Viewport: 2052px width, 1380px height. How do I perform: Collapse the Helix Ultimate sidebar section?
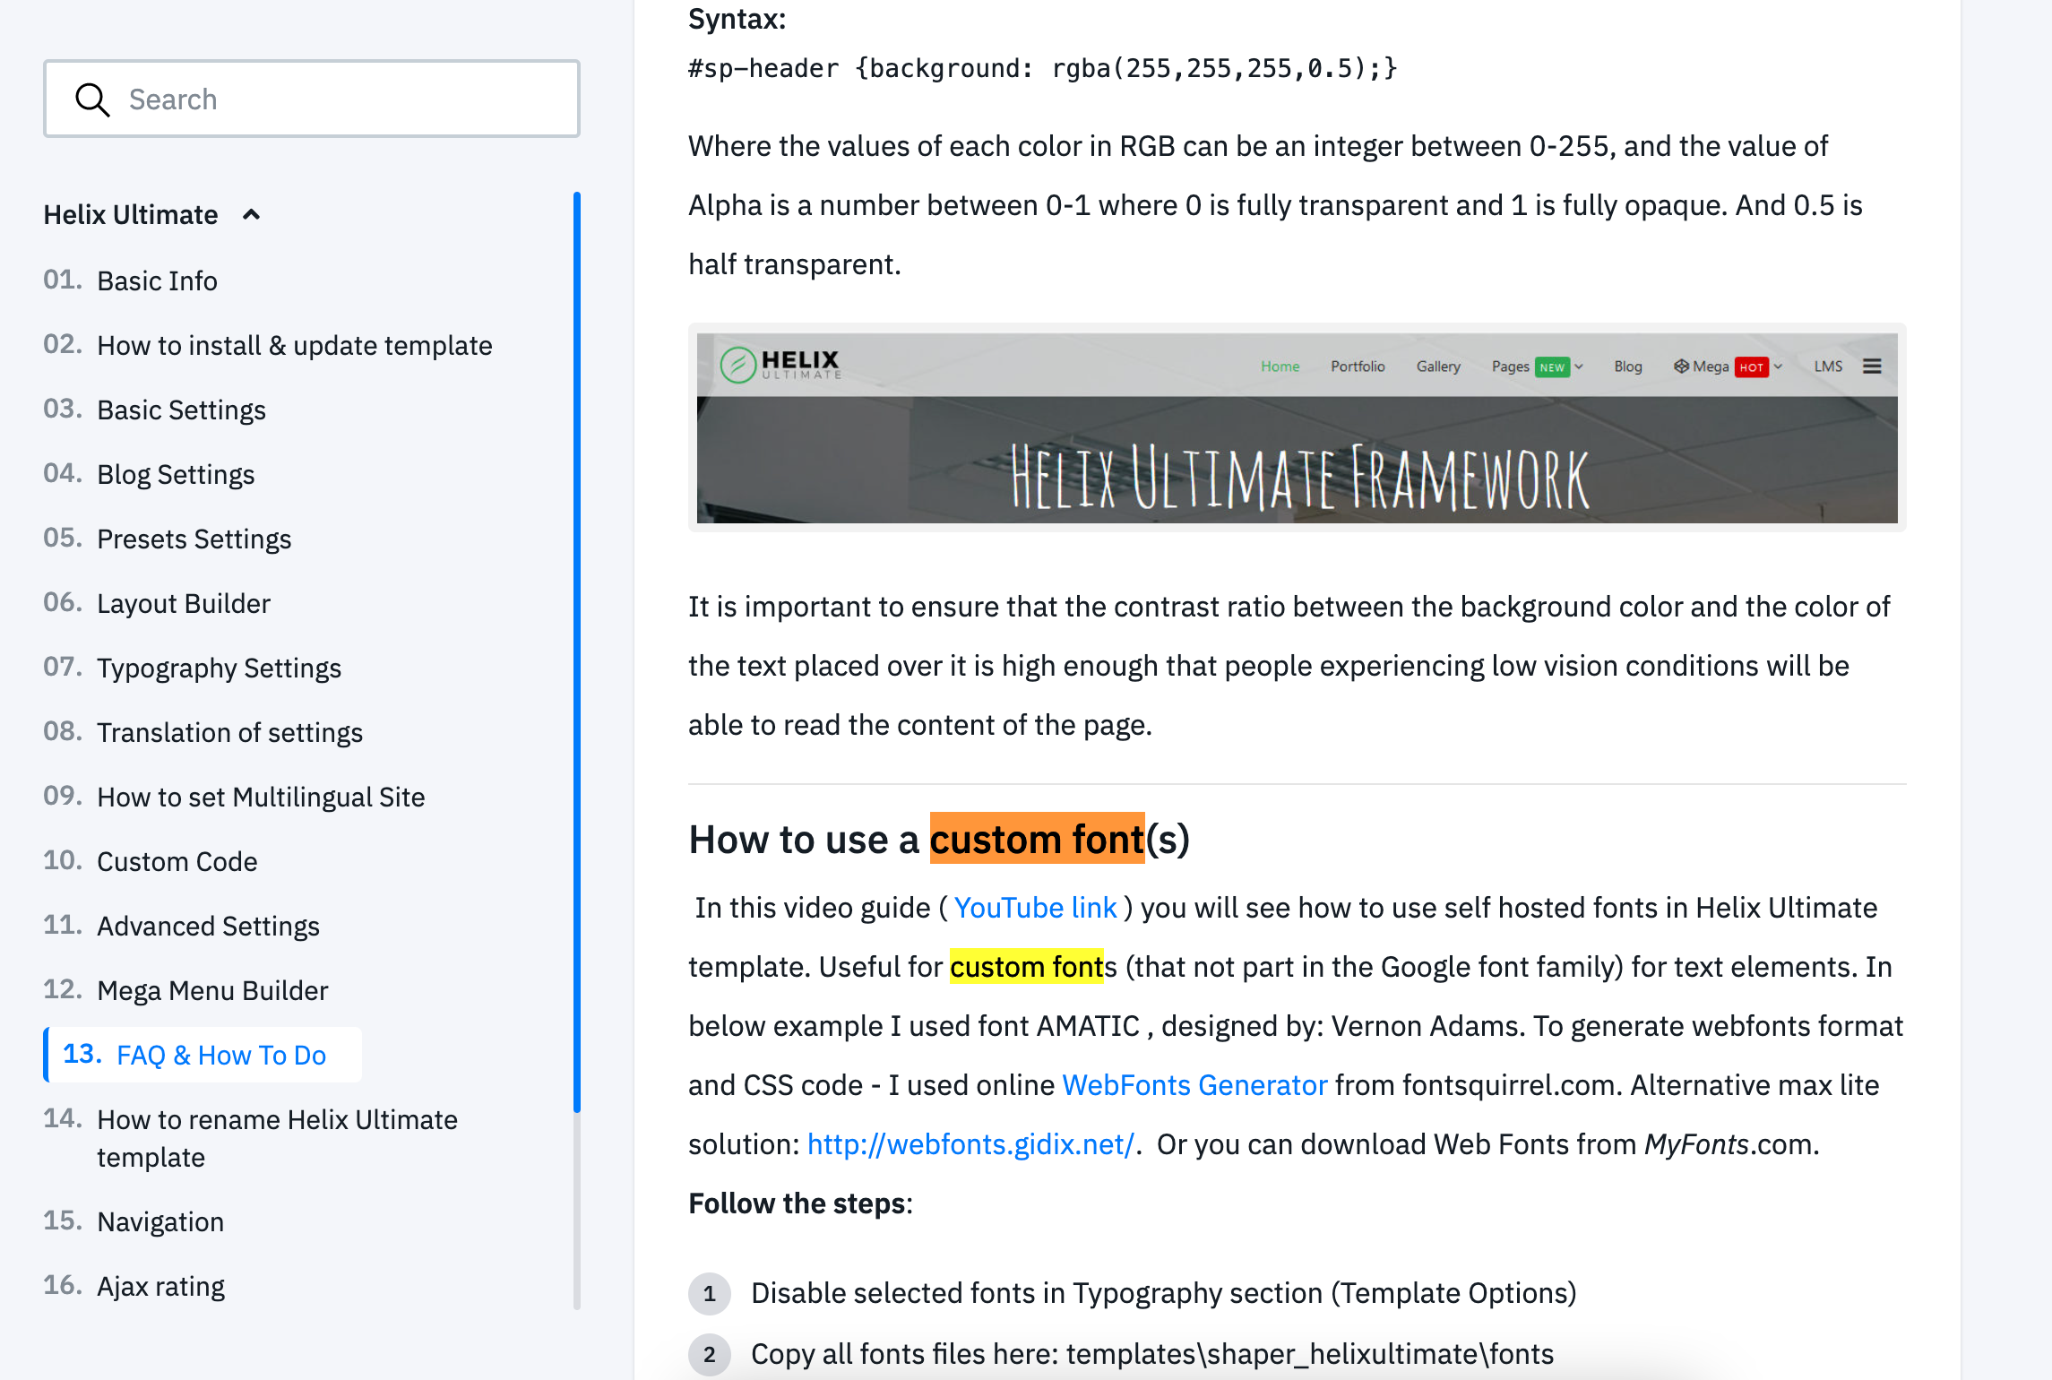coord(252,214)
